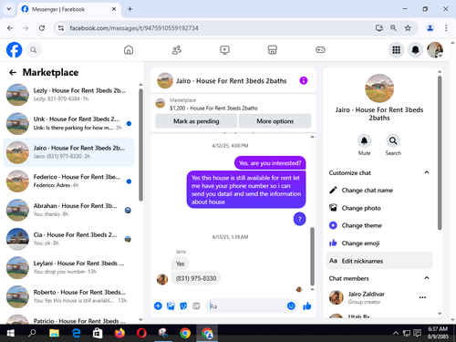The image size is (456, 342).
Task: Open Federico House For Rent conversation
Action: 69,181
